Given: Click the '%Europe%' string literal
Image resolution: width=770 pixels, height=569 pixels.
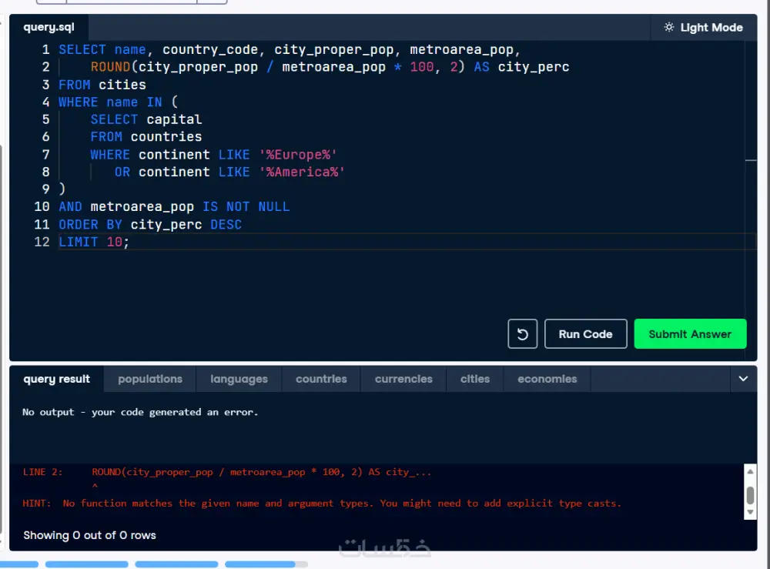Looking at the screenshot, I should 297,155.
